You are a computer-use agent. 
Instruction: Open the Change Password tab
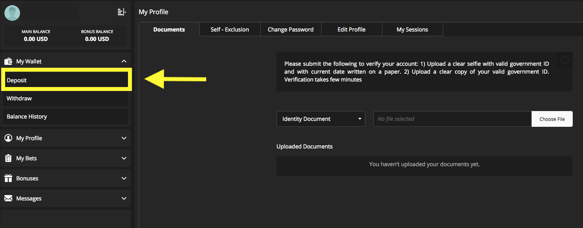(291, 30)
